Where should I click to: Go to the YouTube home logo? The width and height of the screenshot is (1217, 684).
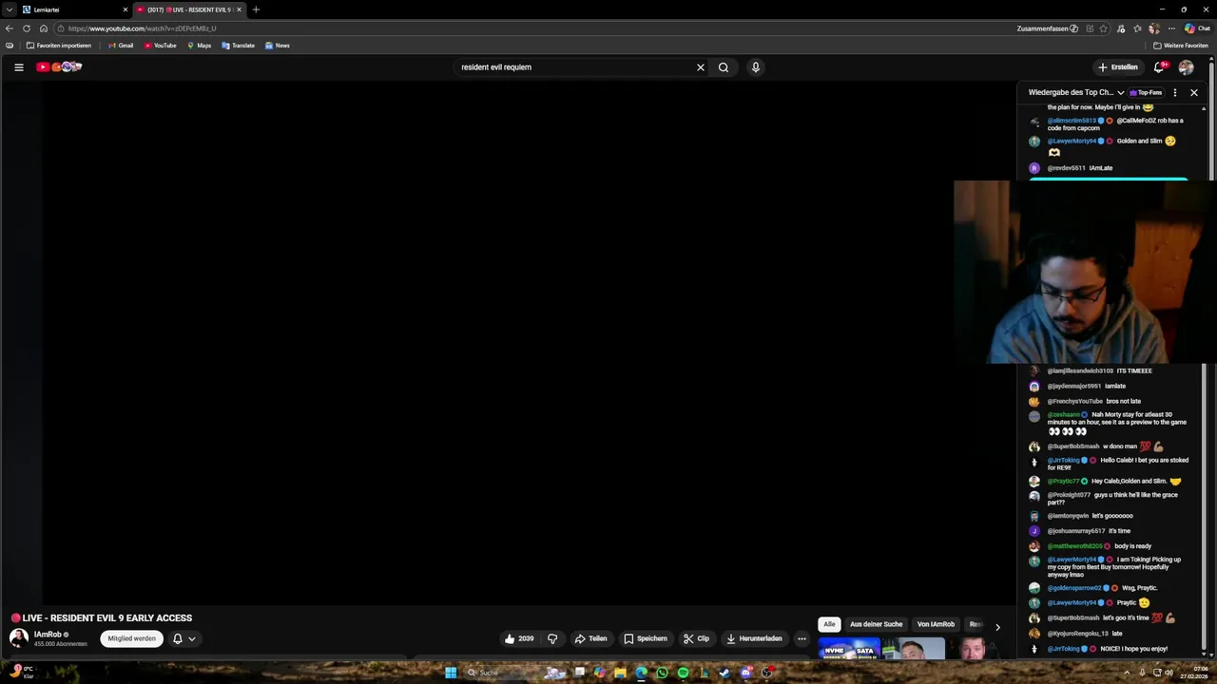pyautogui.click(x=59, y=66)
